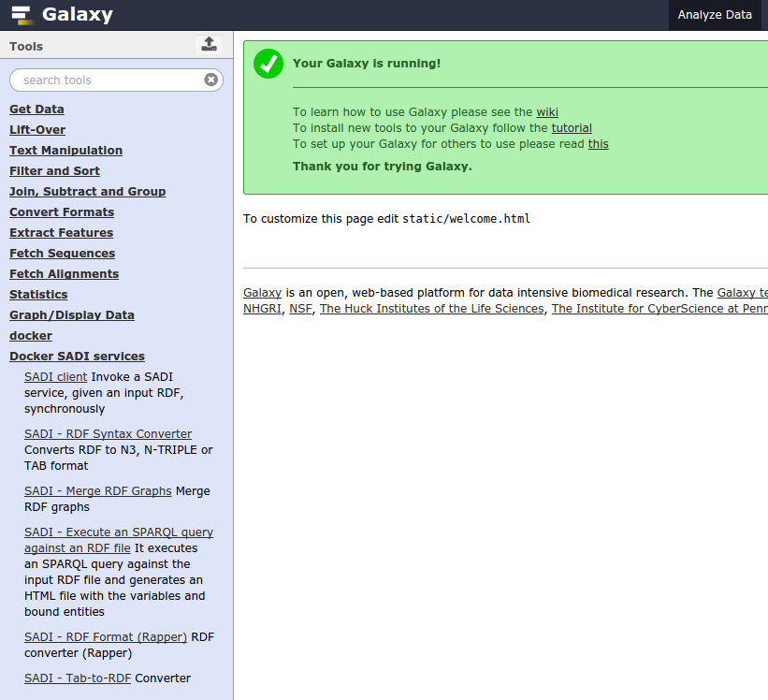Image resolution: width=768 pixels, height=700 pixels.
Task: Follow the tutorial link
Action: pyautogui.click(x=572, y=128)
